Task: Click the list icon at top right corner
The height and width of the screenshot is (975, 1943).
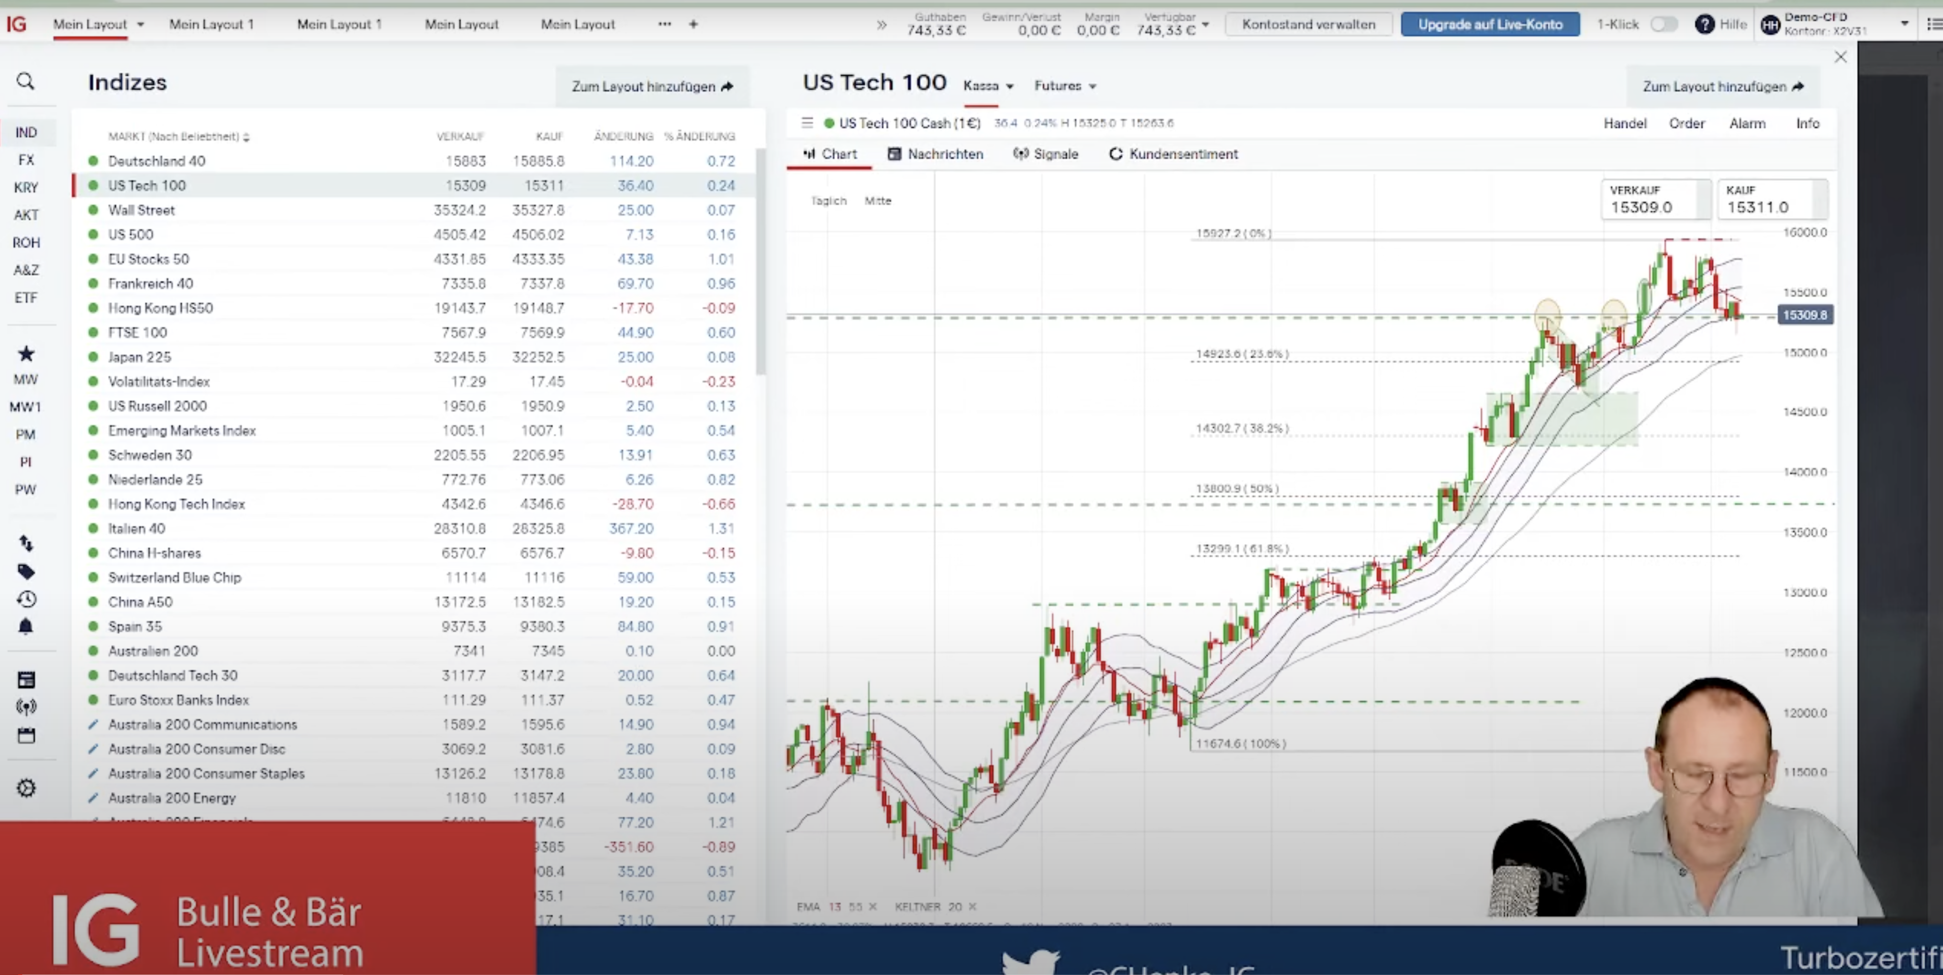Action: tap(1935, 25)
